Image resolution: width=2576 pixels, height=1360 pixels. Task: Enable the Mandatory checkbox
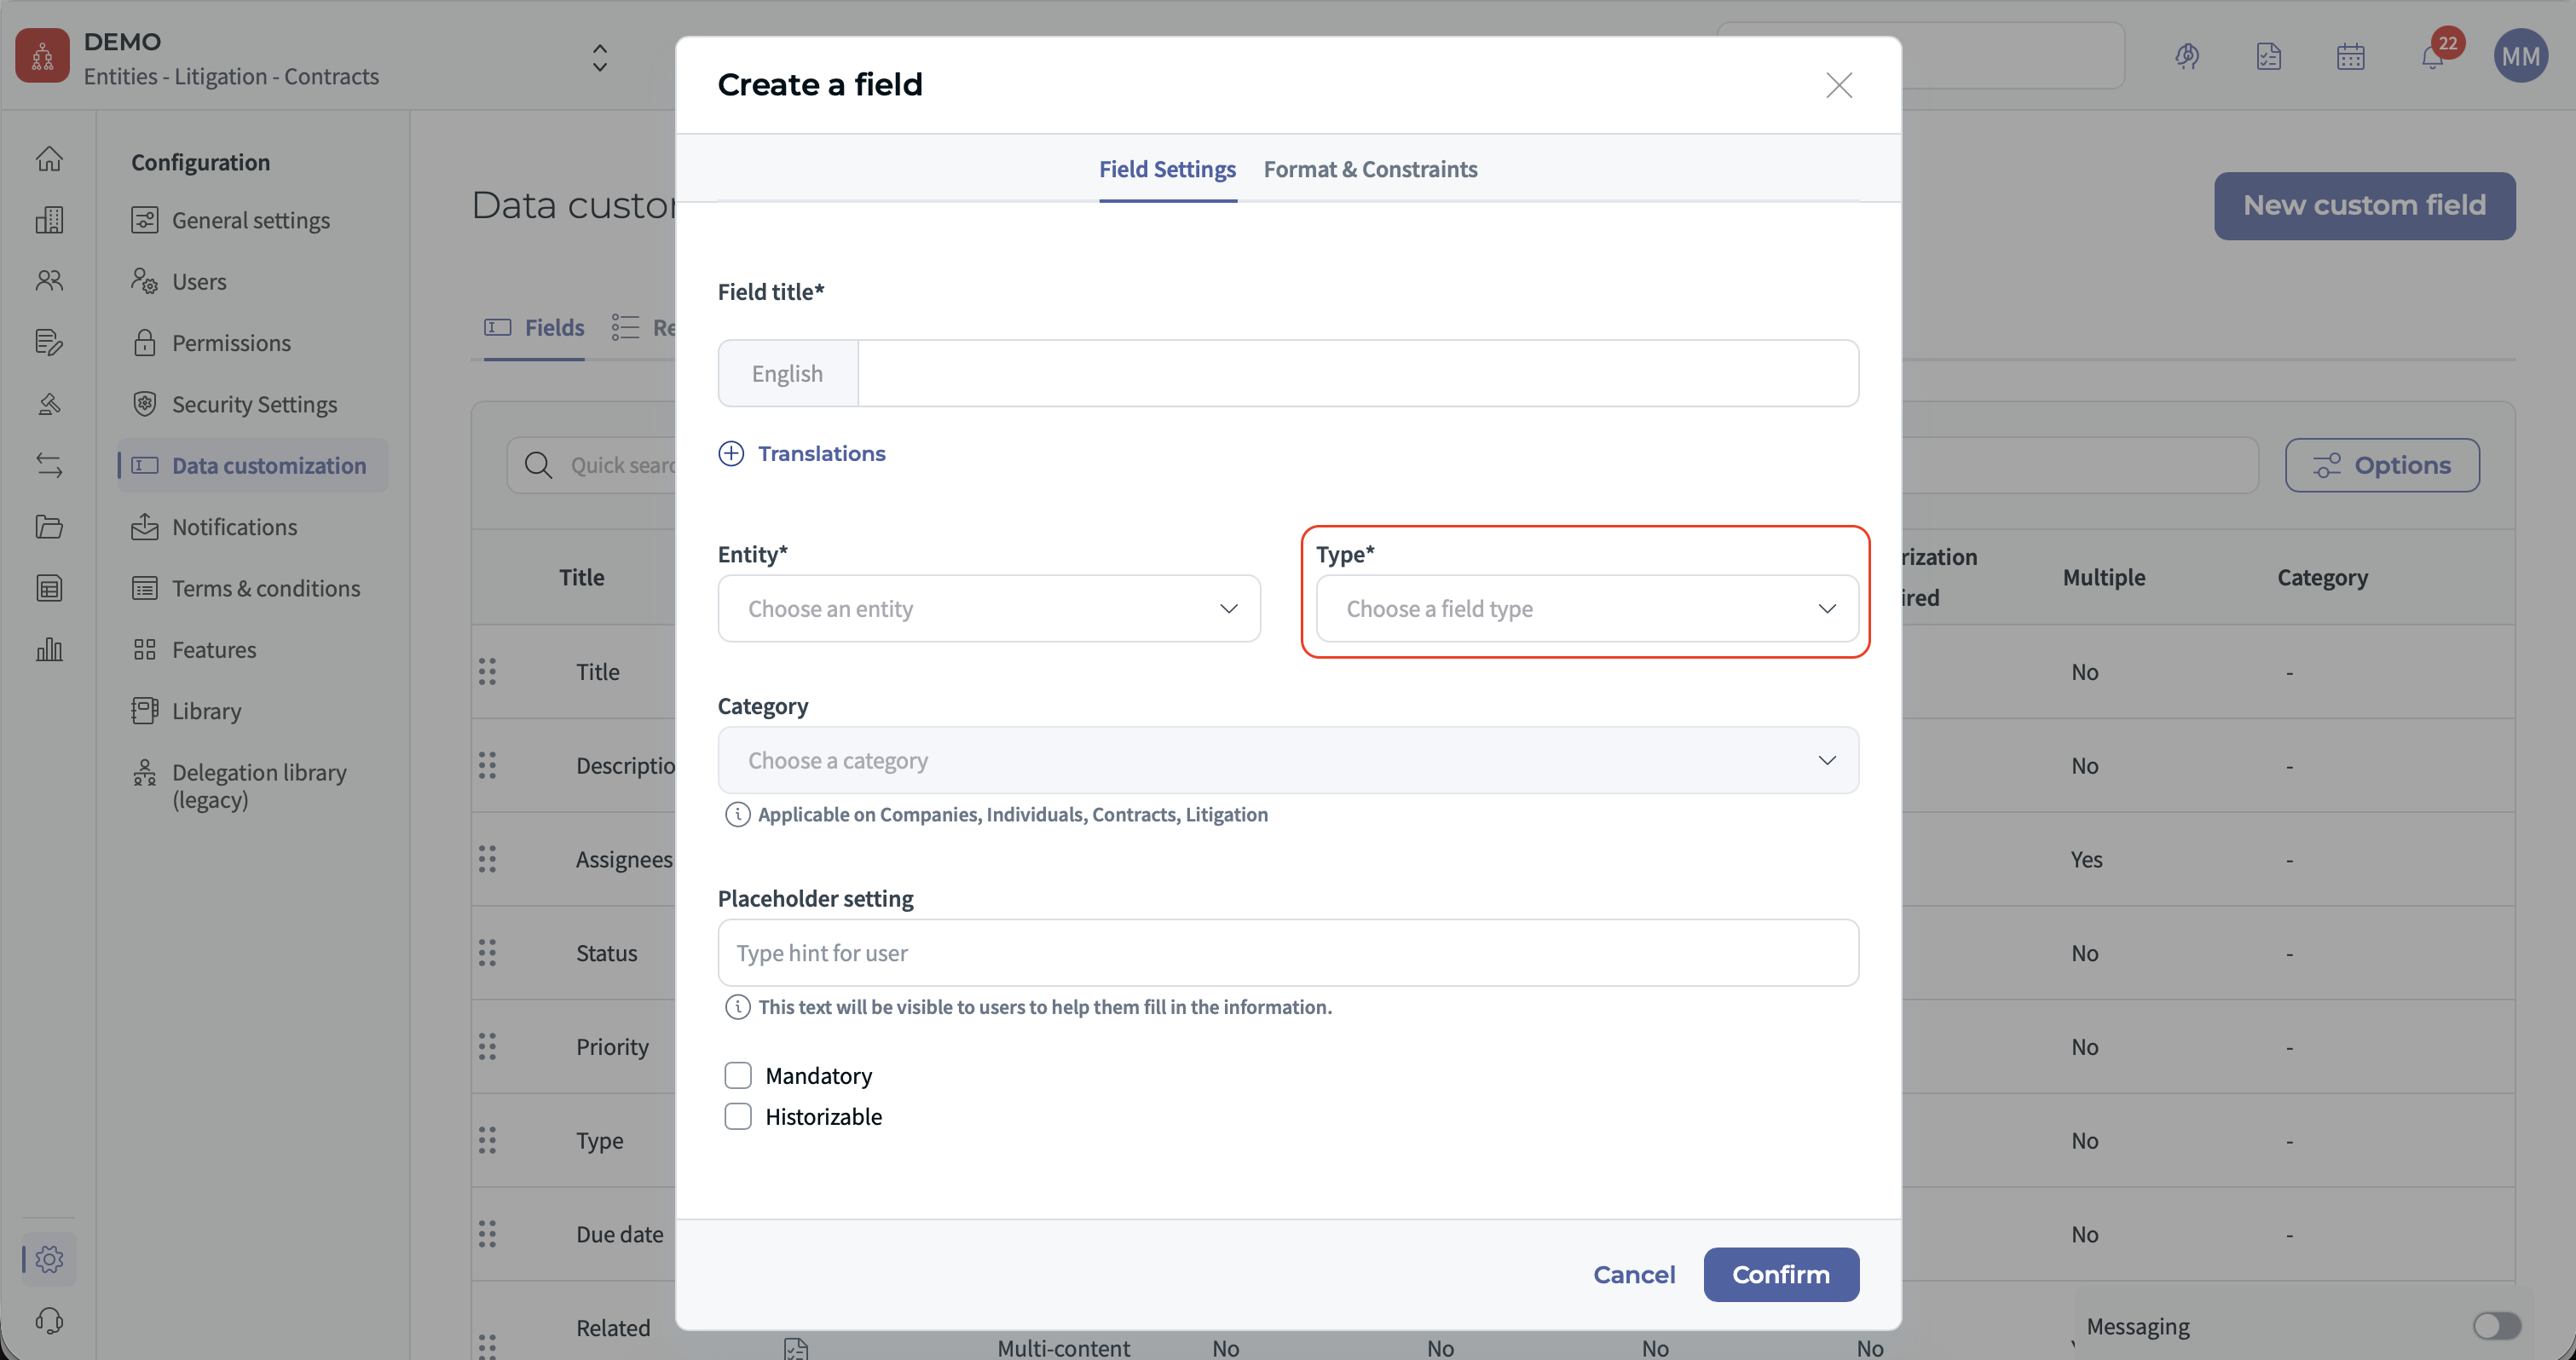738,1075
